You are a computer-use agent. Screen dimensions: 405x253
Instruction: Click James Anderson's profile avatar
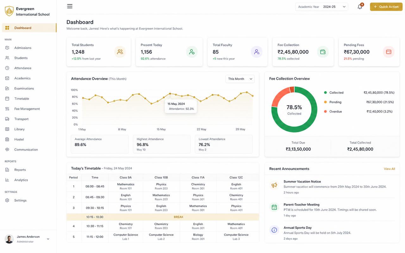click(x=9, y=239)
